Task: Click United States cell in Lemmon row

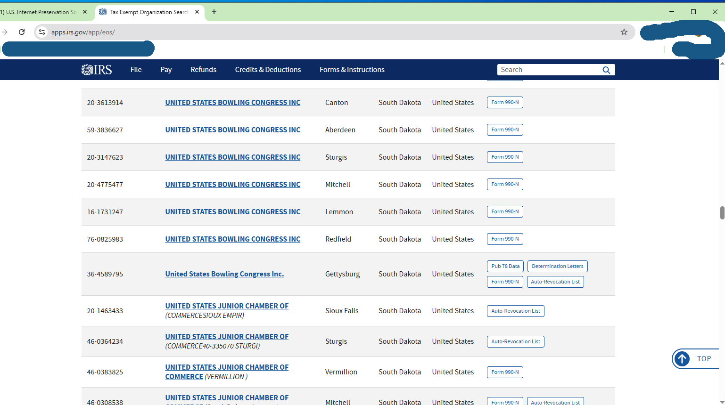Action: (x=453, y=212)
